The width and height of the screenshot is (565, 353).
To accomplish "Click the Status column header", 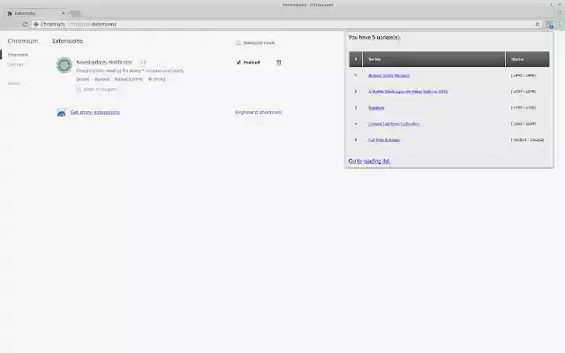I will pos(528,59).
